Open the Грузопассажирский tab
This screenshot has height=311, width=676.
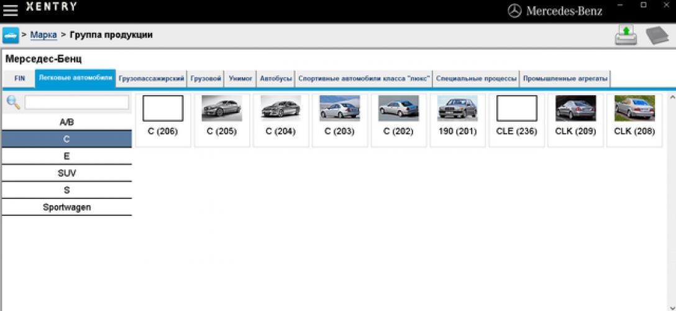point(152,79)
